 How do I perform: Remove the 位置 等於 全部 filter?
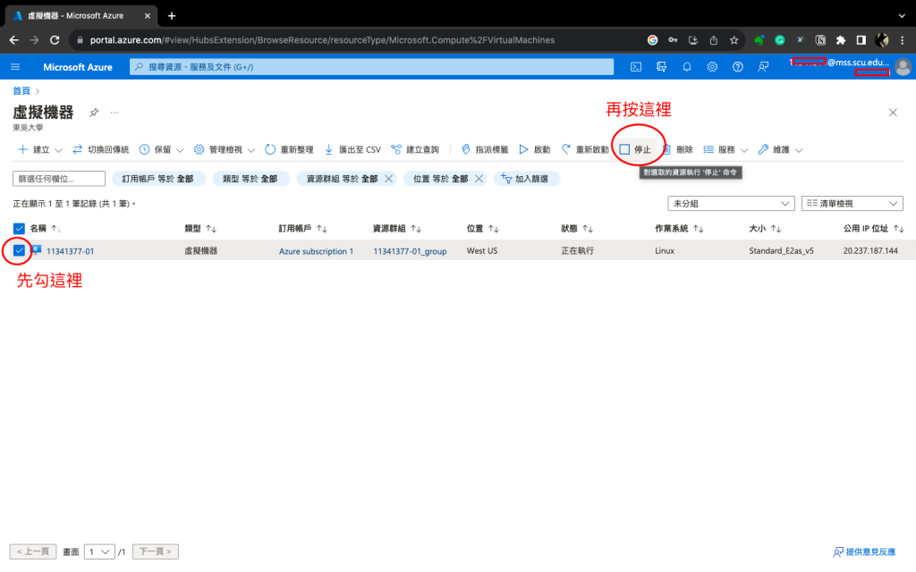pos(479,179)
